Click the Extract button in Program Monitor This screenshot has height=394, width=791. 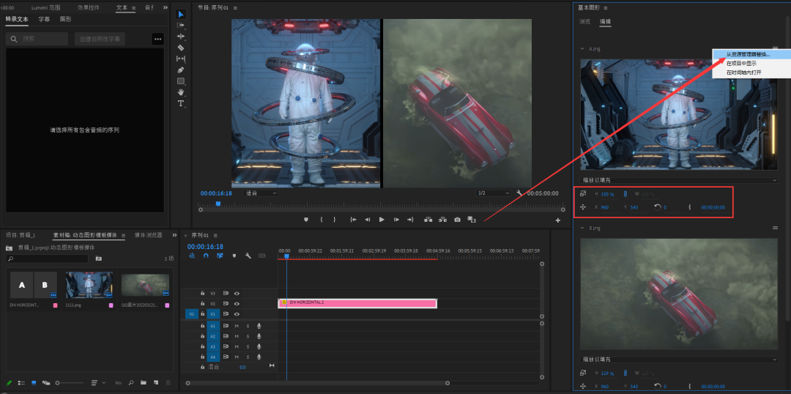442,220
